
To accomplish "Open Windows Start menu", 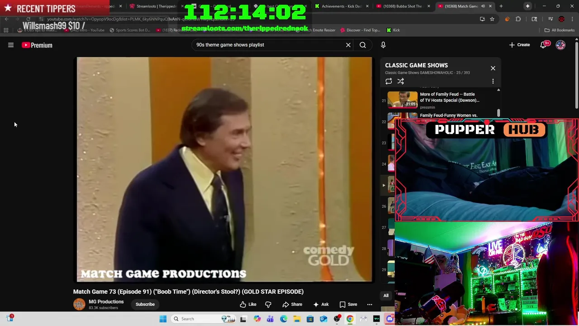I will tap(163, 319).
